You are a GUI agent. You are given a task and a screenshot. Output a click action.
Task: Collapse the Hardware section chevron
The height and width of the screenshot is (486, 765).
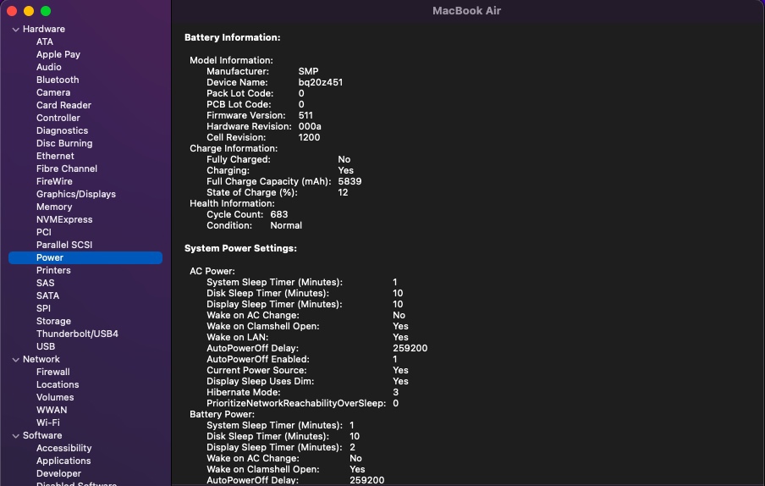click(15, 30)
